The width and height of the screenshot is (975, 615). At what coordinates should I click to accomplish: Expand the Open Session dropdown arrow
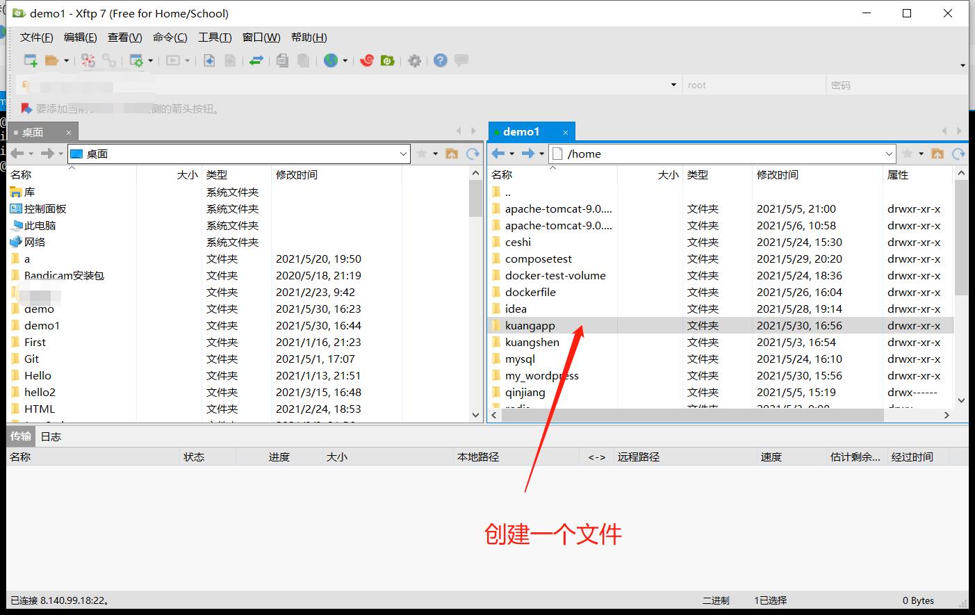pyautogui.click(x=67, y=61)
